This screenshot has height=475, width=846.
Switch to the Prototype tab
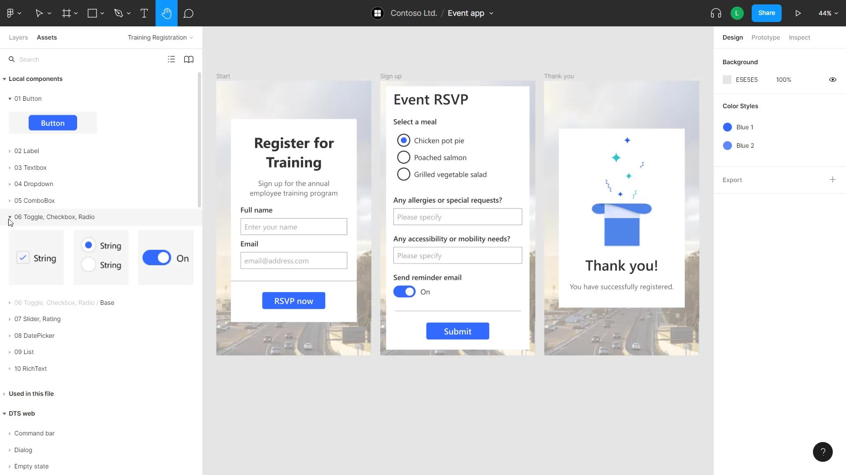[766, 37]
